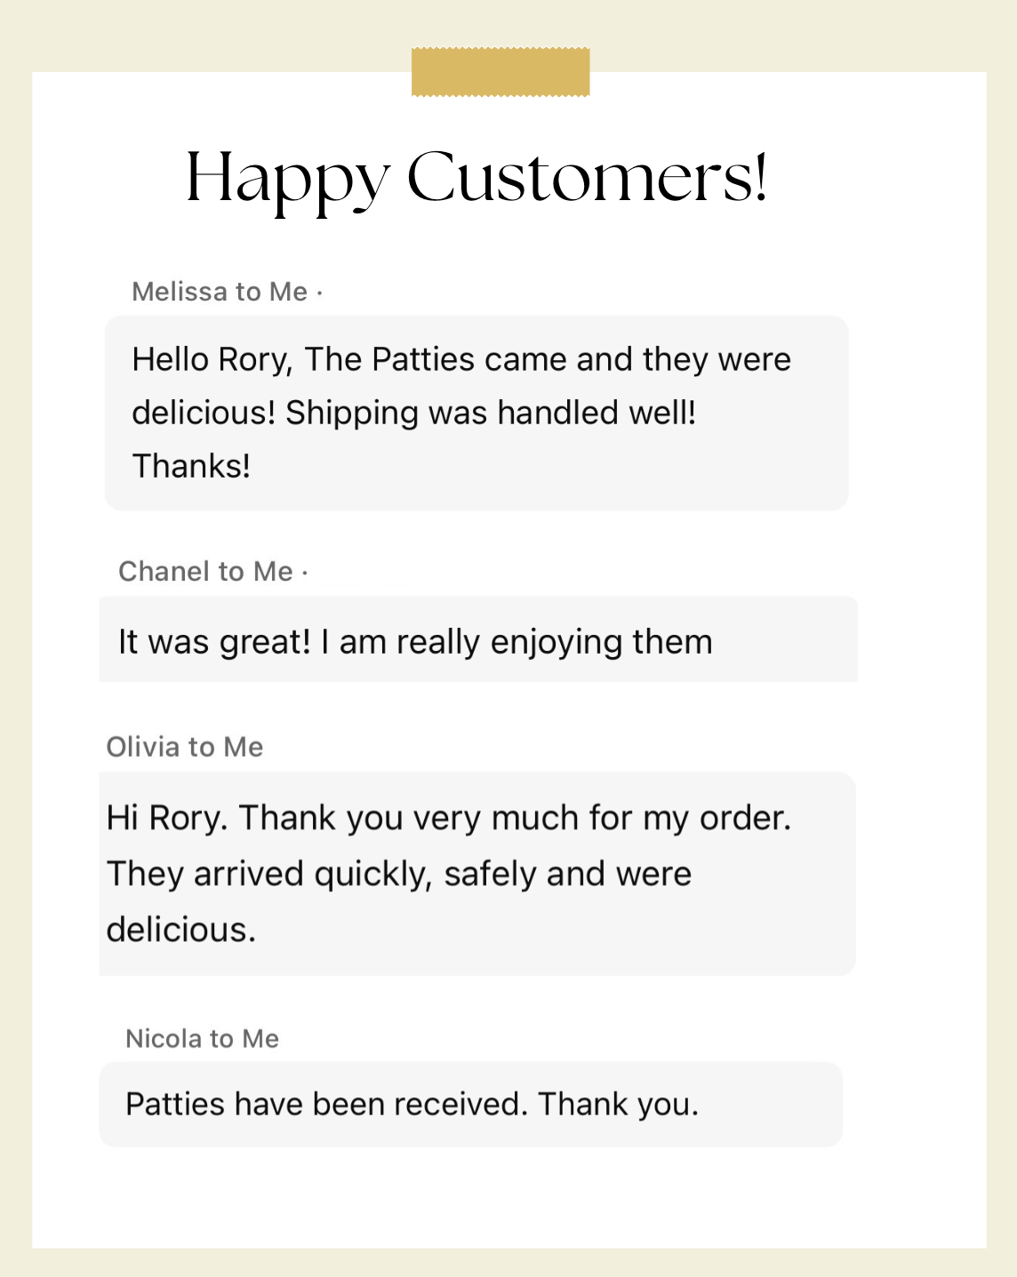Image resolution: width=1017 pixels, height=1277 pixels.
Task: Select the "Olivia to Me" sender label
Action: [x=185, y=747]
